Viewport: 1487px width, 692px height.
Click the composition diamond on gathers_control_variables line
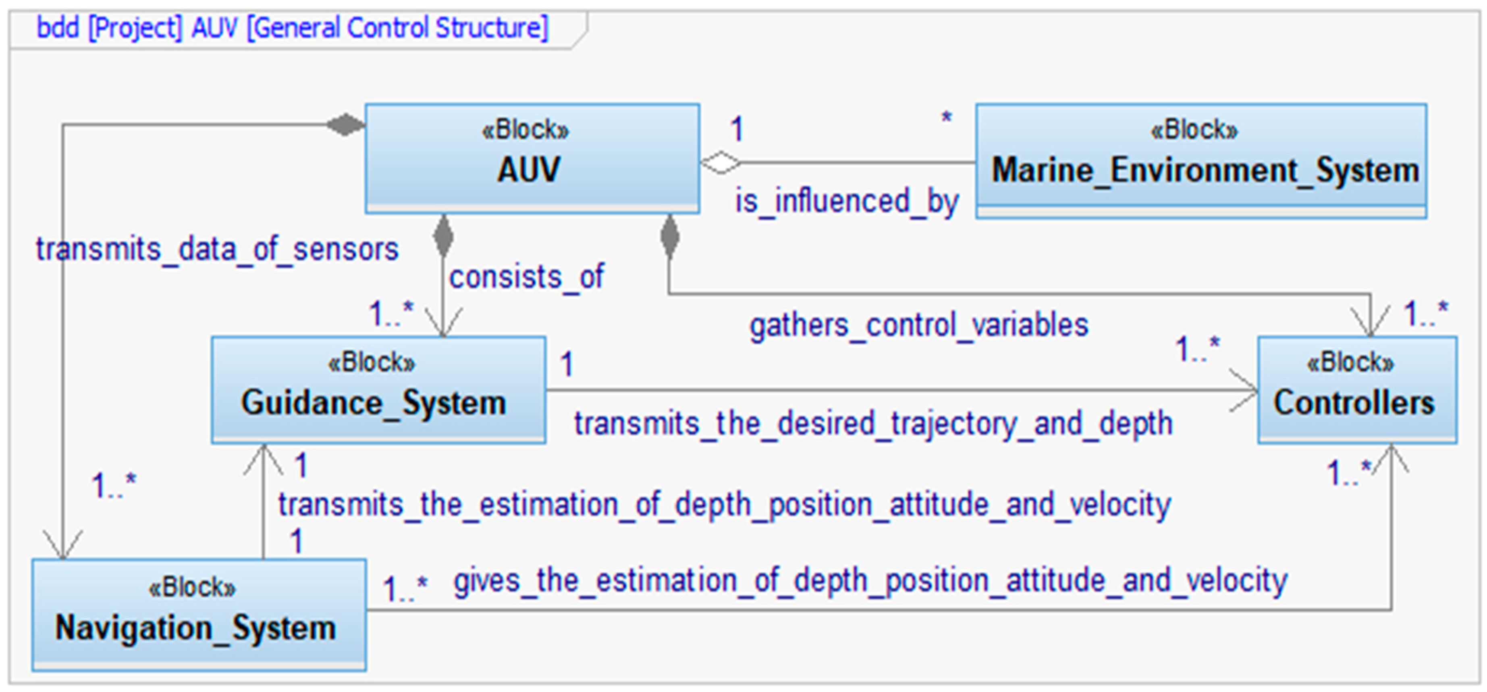point(669,236)
